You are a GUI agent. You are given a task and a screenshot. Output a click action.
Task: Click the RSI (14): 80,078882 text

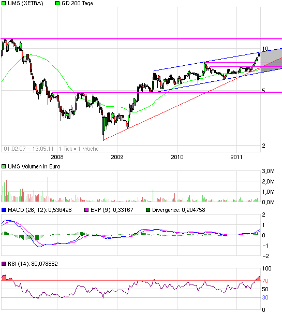click(x=33, y=264)
